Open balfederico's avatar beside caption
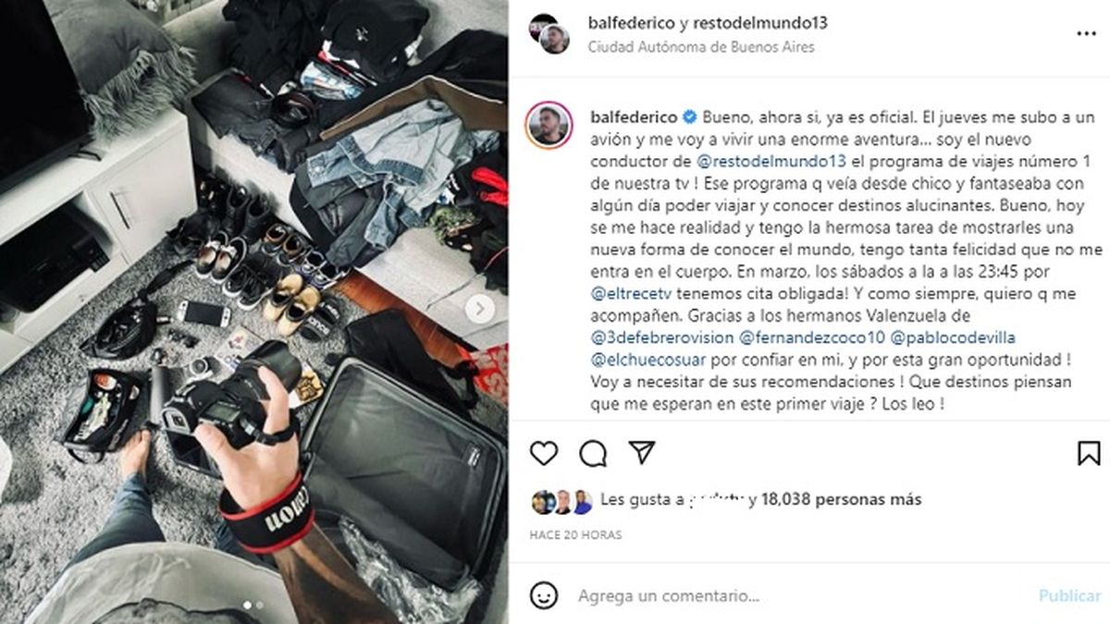 click(x=549, y=126)
